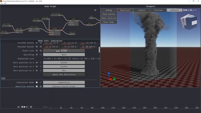The image size is (201, 113).
Task: Toggle Zero position on X dot
Action: pyautogui.click(x=37, y=62)
